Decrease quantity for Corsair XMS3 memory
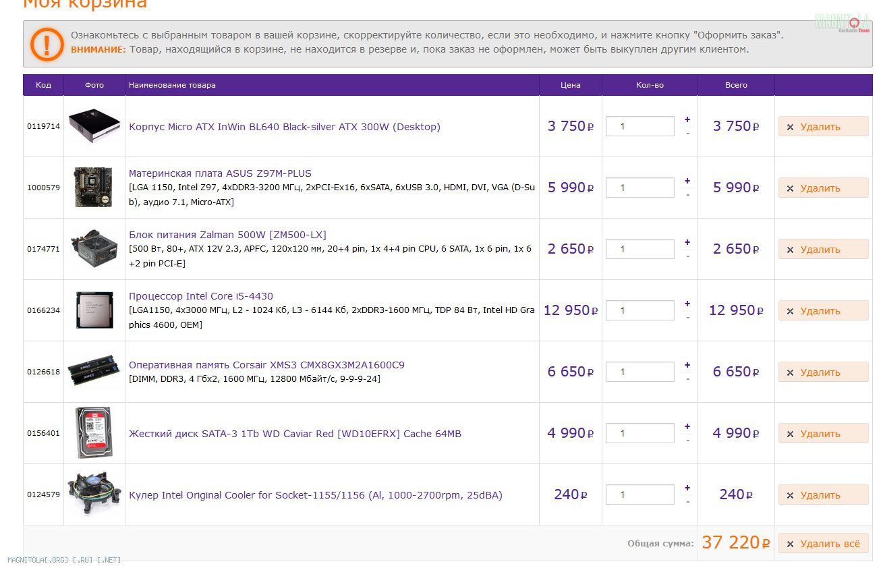The image size is (883, 566). pos(687,378)
